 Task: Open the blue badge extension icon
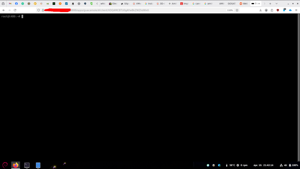click(x=284, y=10)
